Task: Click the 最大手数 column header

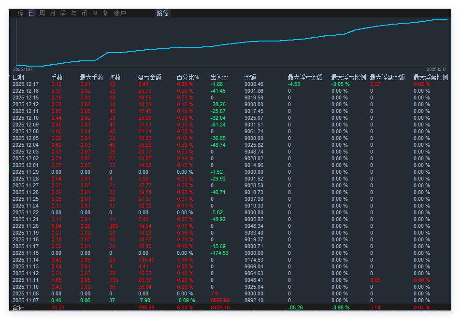Action: 91,77
